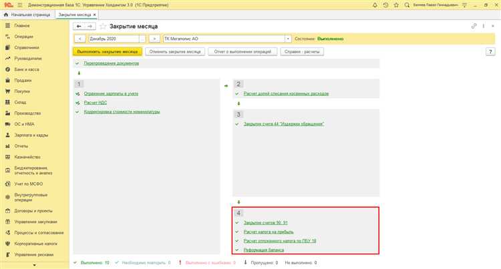Click the Пропущено: 0 status entry
Screen dimensions: 501x269
265,262
